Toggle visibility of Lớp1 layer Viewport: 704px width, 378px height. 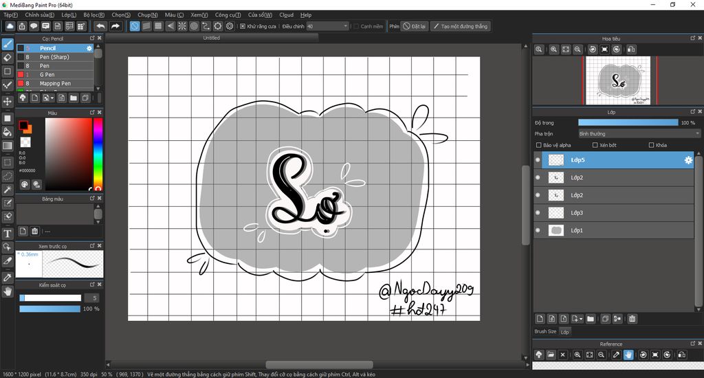(x=538, y=230)
